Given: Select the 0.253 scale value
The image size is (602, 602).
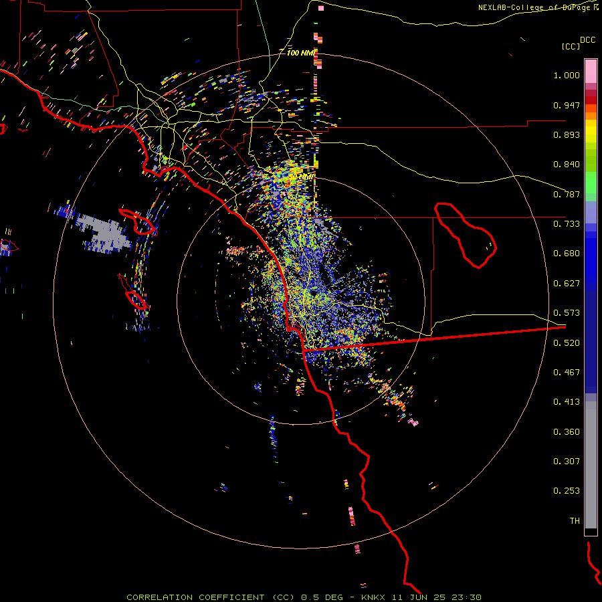Looking at the screenshot, I should pyautogui.click(x=567, y=491).
